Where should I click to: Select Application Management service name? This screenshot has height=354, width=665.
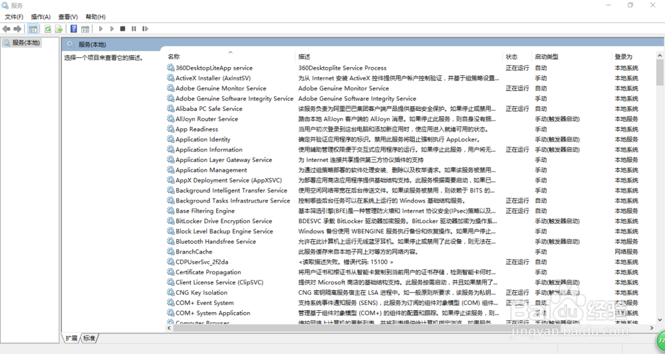coord(211,170)
